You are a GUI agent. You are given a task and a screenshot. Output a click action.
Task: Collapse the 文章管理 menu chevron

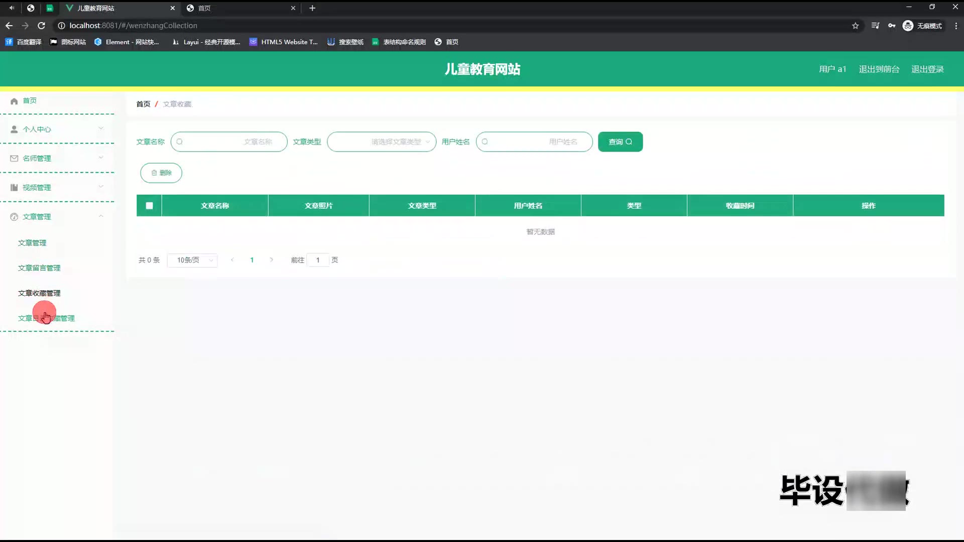101,216
